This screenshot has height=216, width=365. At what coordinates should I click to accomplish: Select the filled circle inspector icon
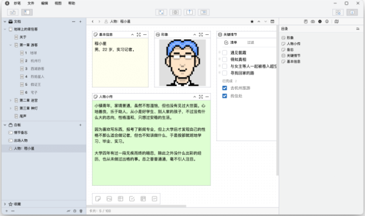320,21
